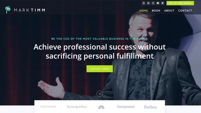
Task: Open The New York Times logo
Action: [x=77, y=107]
